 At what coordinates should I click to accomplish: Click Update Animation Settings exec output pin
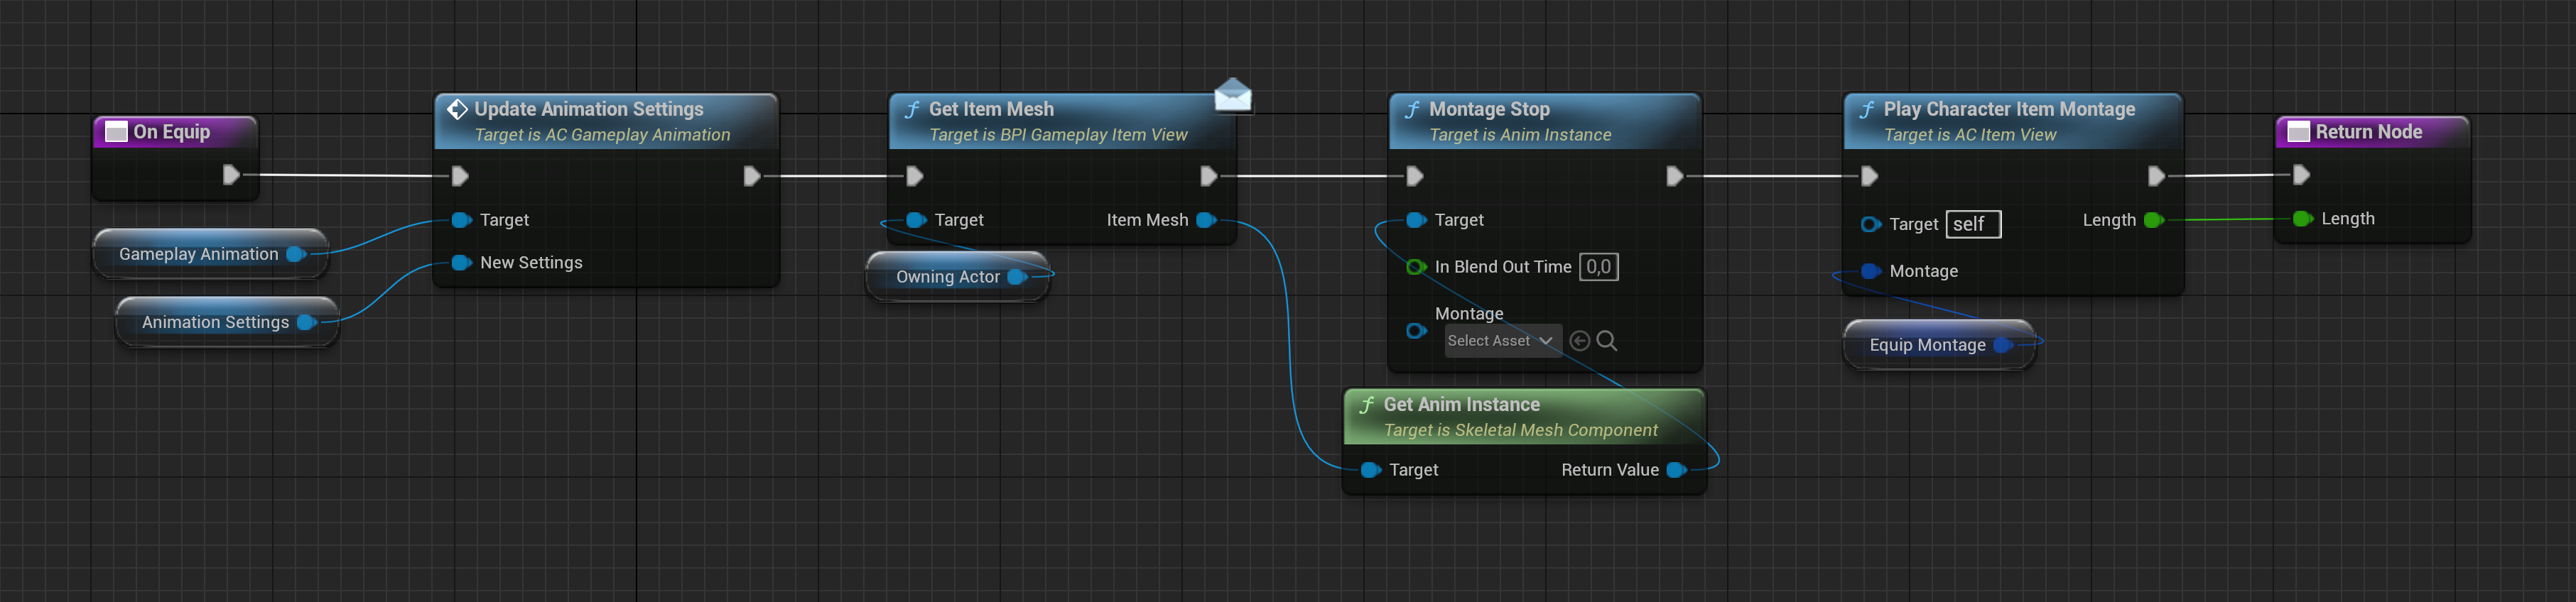point(752,176)
